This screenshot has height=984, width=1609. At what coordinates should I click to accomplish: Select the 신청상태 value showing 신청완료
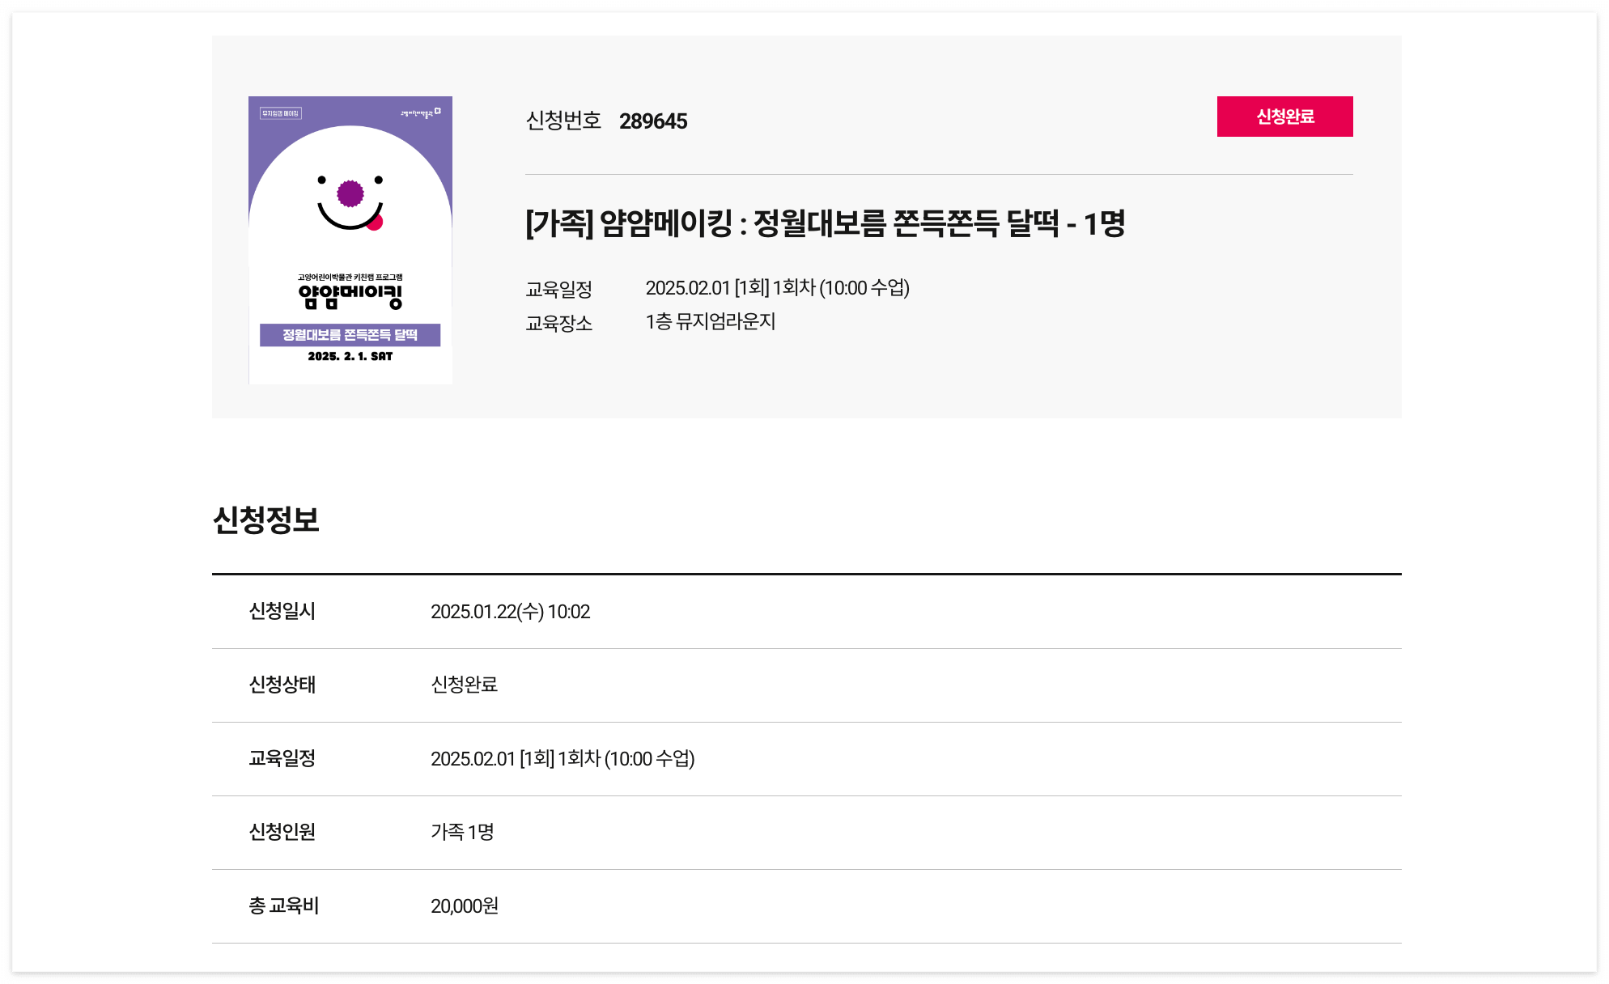[x=464, y=685]
